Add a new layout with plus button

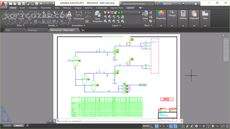27,125
